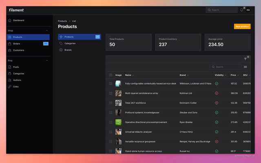Click the Brands icon in sub-navigation
Screen dimensions: 261x163
[x=61, y=50]
